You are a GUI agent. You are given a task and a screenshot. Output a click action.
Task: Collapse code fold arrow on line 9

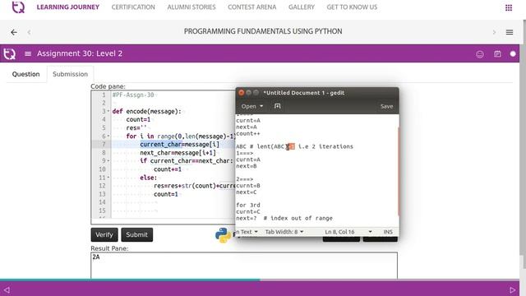point(108,161)
